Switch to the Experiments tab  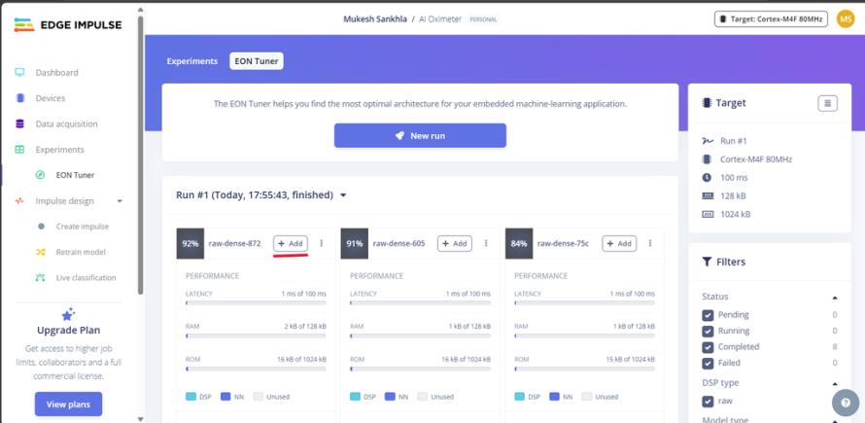tap(192, 61)
